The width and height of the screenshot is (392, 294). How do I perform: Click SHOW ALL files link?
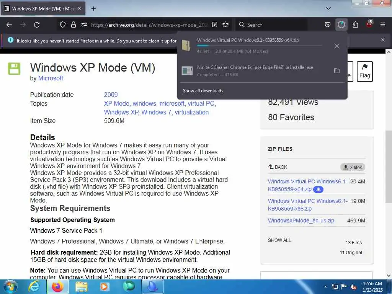[279, 240]
